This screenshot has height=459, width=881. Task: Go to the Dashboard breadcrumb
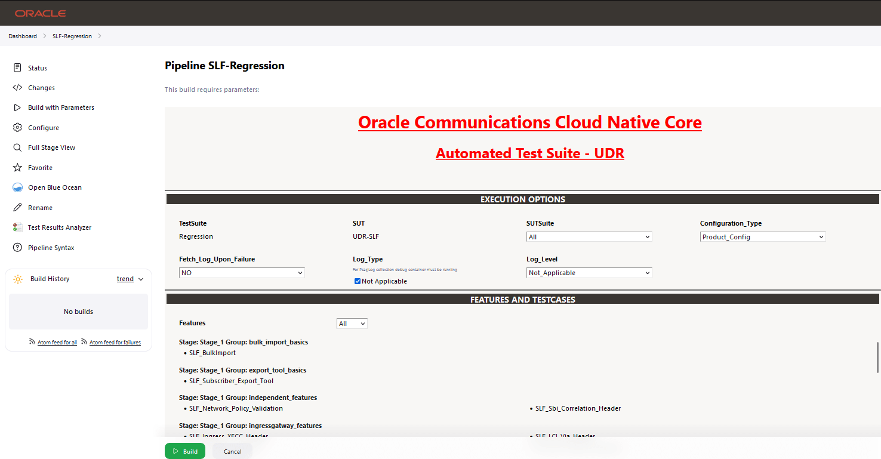tap(23, 36)
